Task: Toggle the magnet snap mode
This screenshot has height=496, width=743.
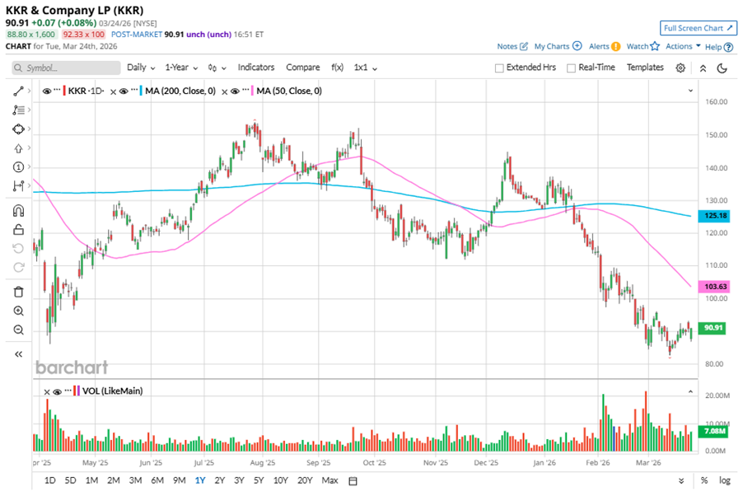Action: tap(18, 211)
